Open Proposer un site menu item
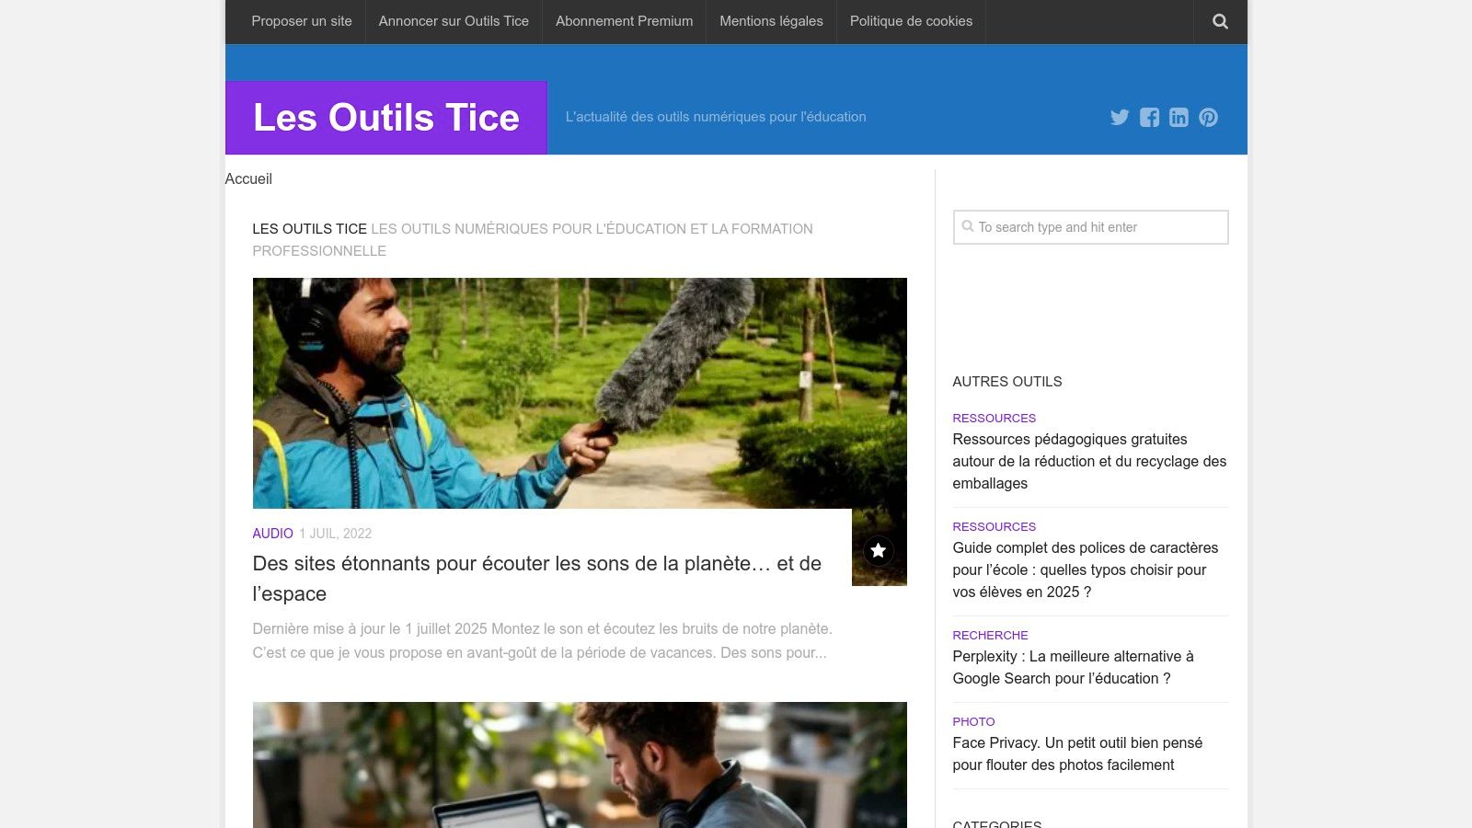 coord(302,21)
